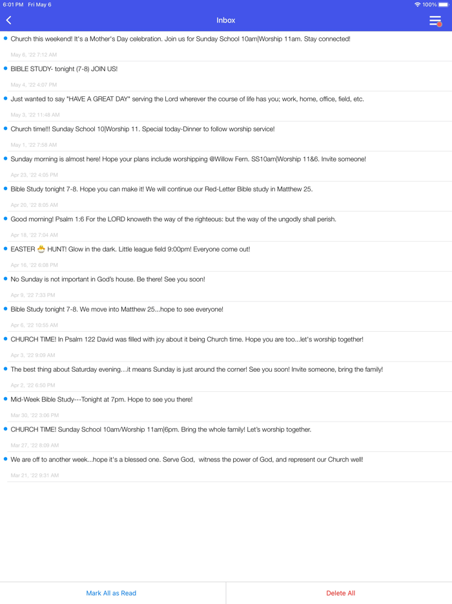
Task: Tap the battery status icon
Action: [x=444, y=5]
